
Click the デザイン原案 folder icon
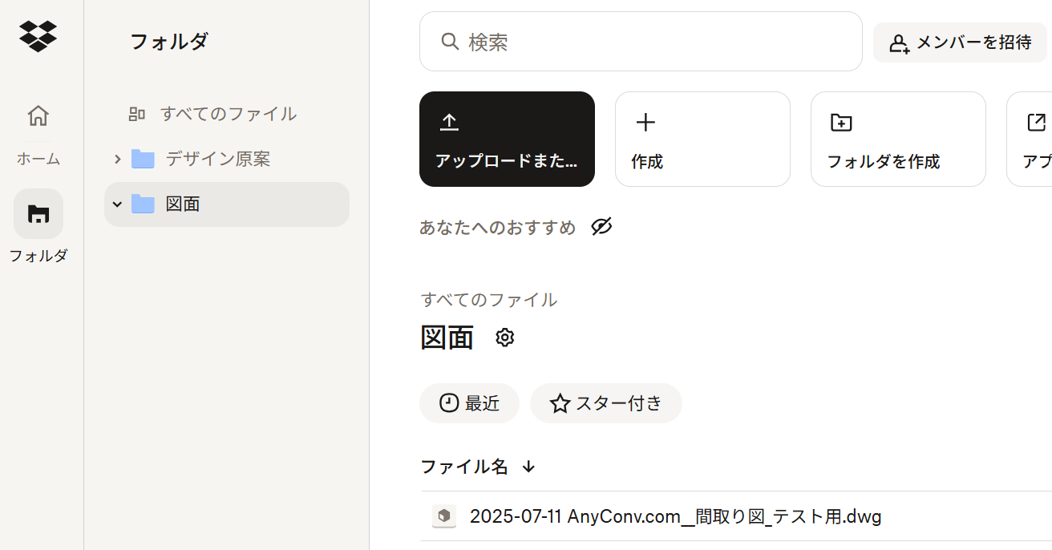tap(143, 159)
